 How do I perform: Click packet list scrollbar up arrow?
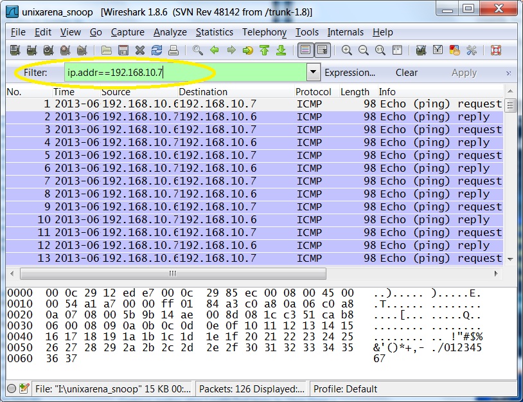[510, 91]
